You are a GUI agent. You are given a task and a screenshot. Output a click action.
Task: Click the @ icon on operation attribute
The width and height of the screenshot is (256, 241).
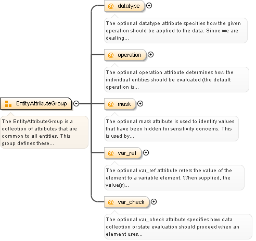coord(111,55)
